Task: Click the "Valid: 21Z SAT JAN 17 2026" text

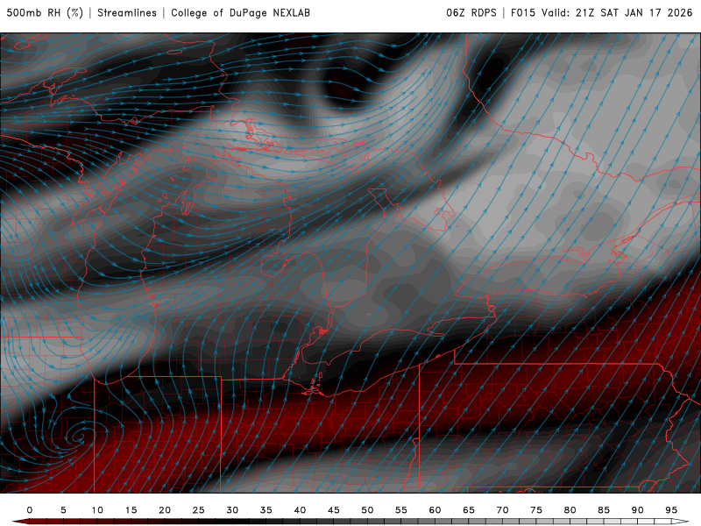Action: pyautogui.click(x=617, y=12)
